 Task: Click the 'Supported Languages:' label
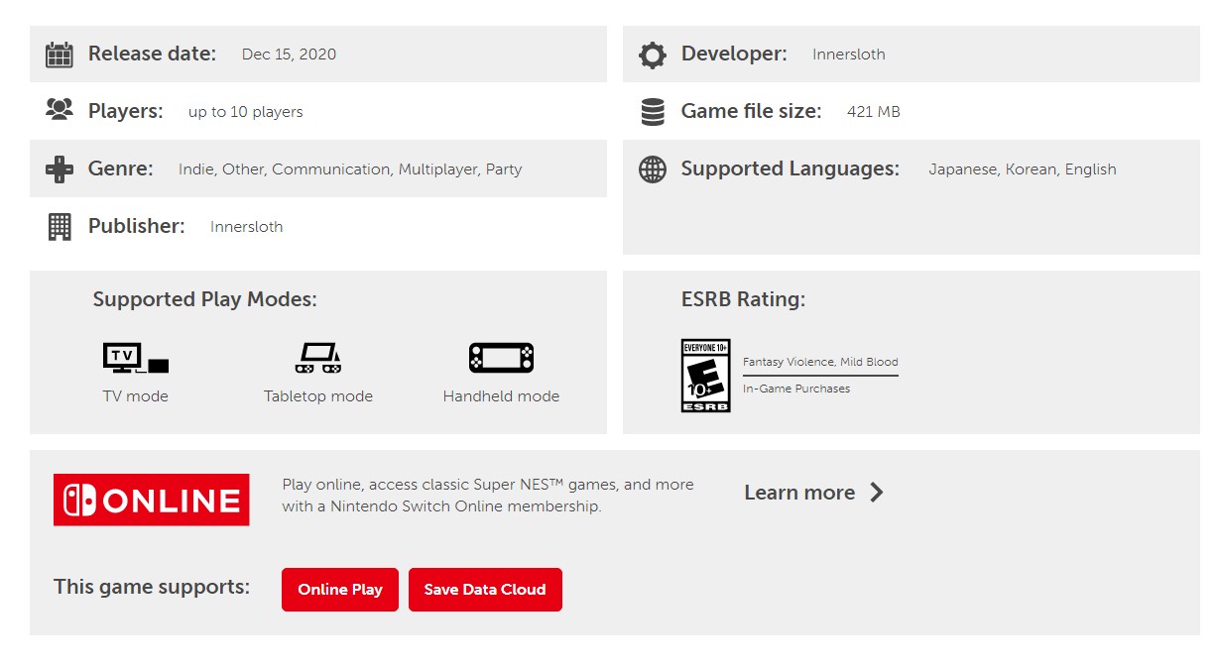pyautogui.click(x=791, y=168)
